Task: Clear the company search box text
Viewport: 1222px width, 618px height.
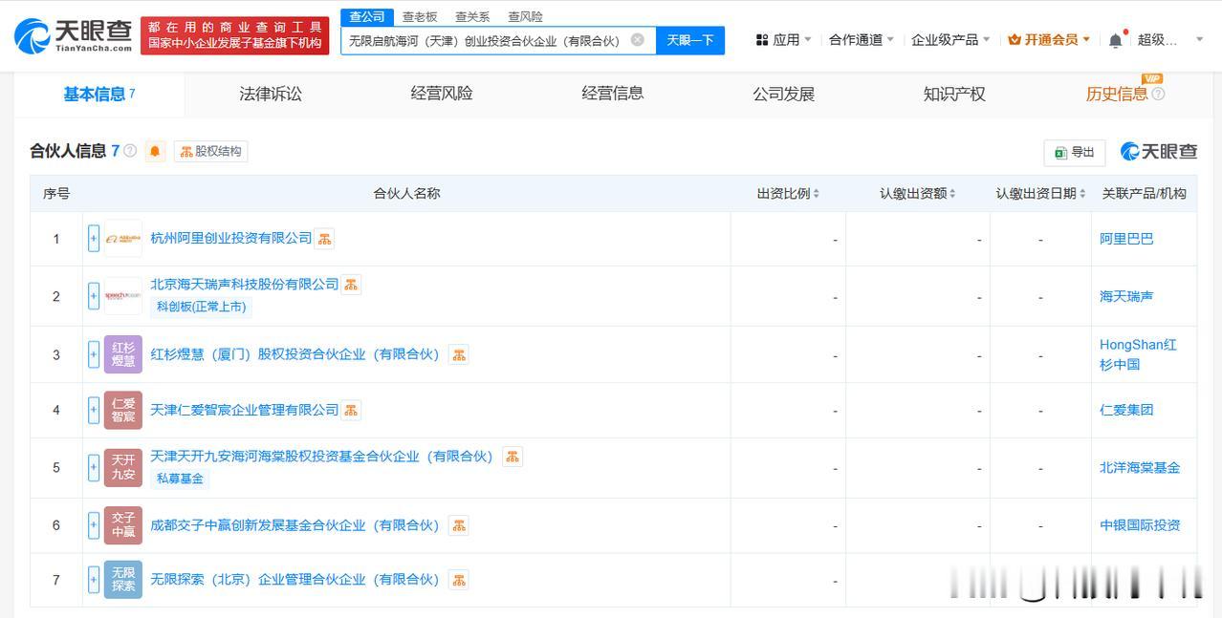Action: 638,40
